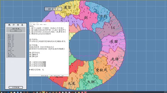Viewport: 167px width, 93px height.
Task: Open the green WeChat icon in taskbar
Action: 44,92
